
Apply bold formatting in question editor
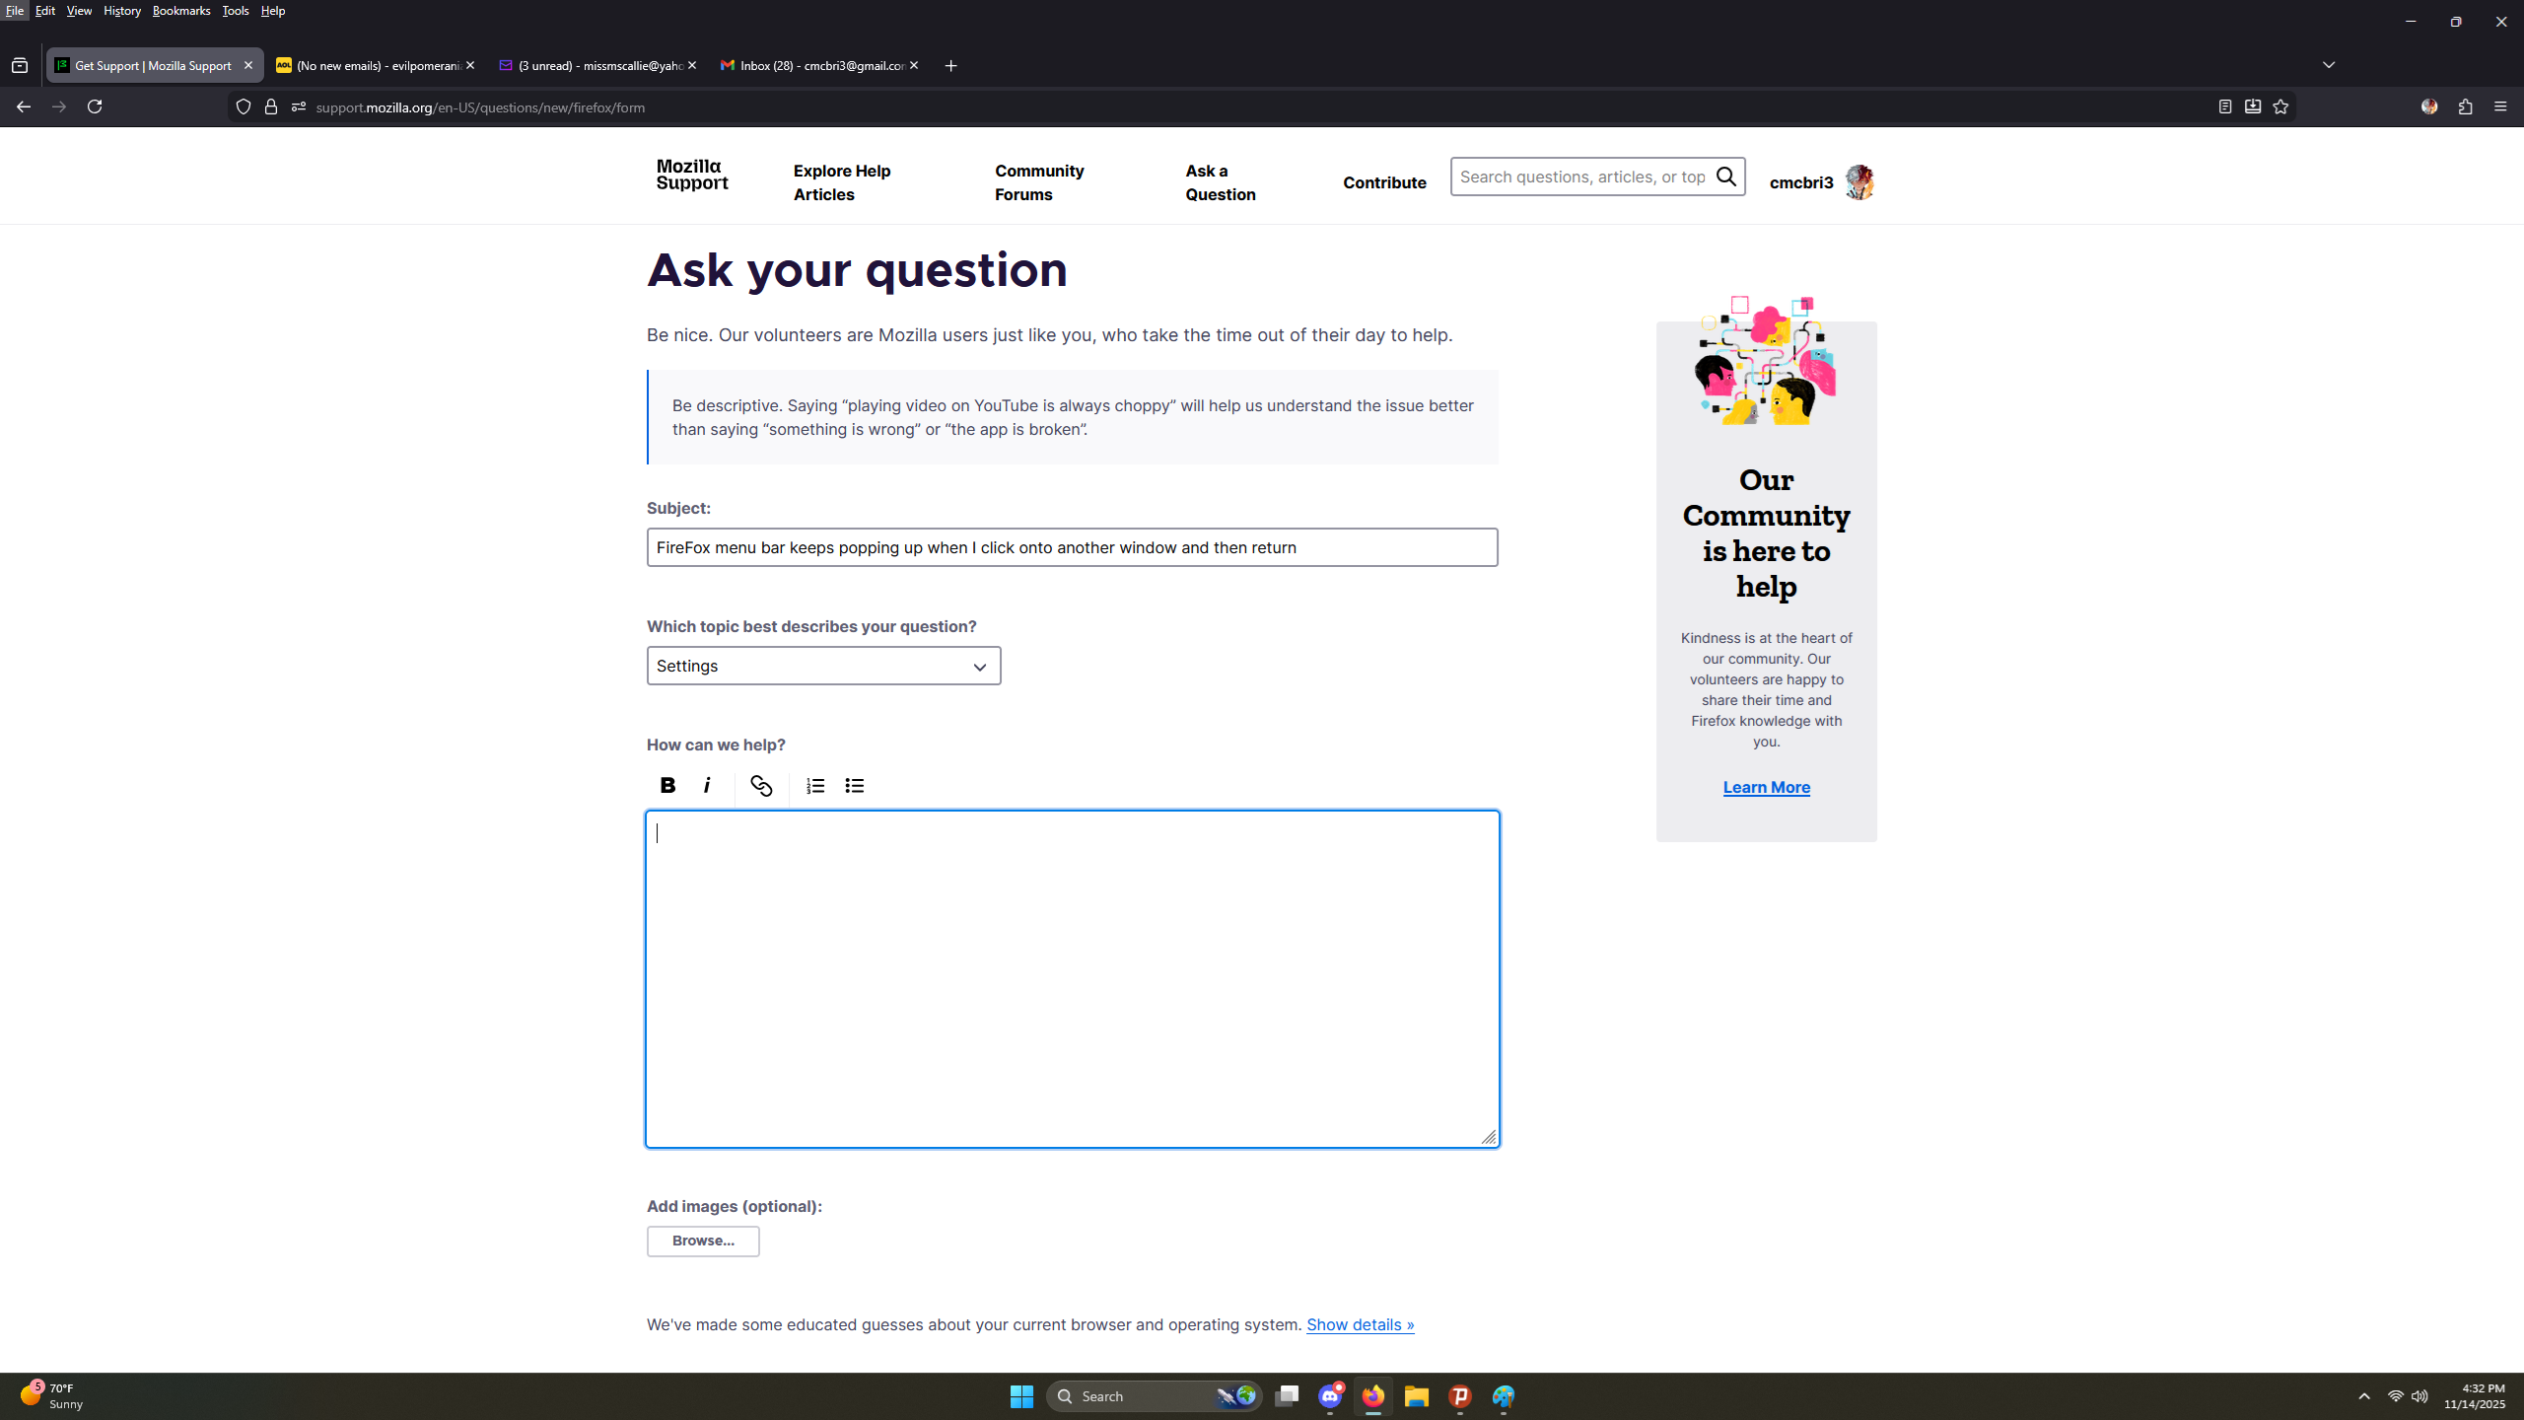(667, 785)
